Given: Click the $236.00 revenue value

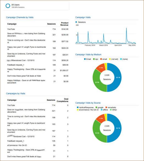Looking at the screenshot, I should (65, 35).
